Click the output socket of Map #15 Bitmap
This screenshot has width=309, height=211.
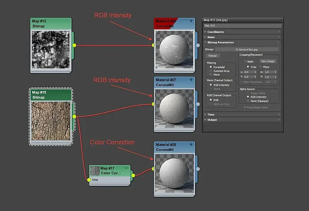pos(74,116)
